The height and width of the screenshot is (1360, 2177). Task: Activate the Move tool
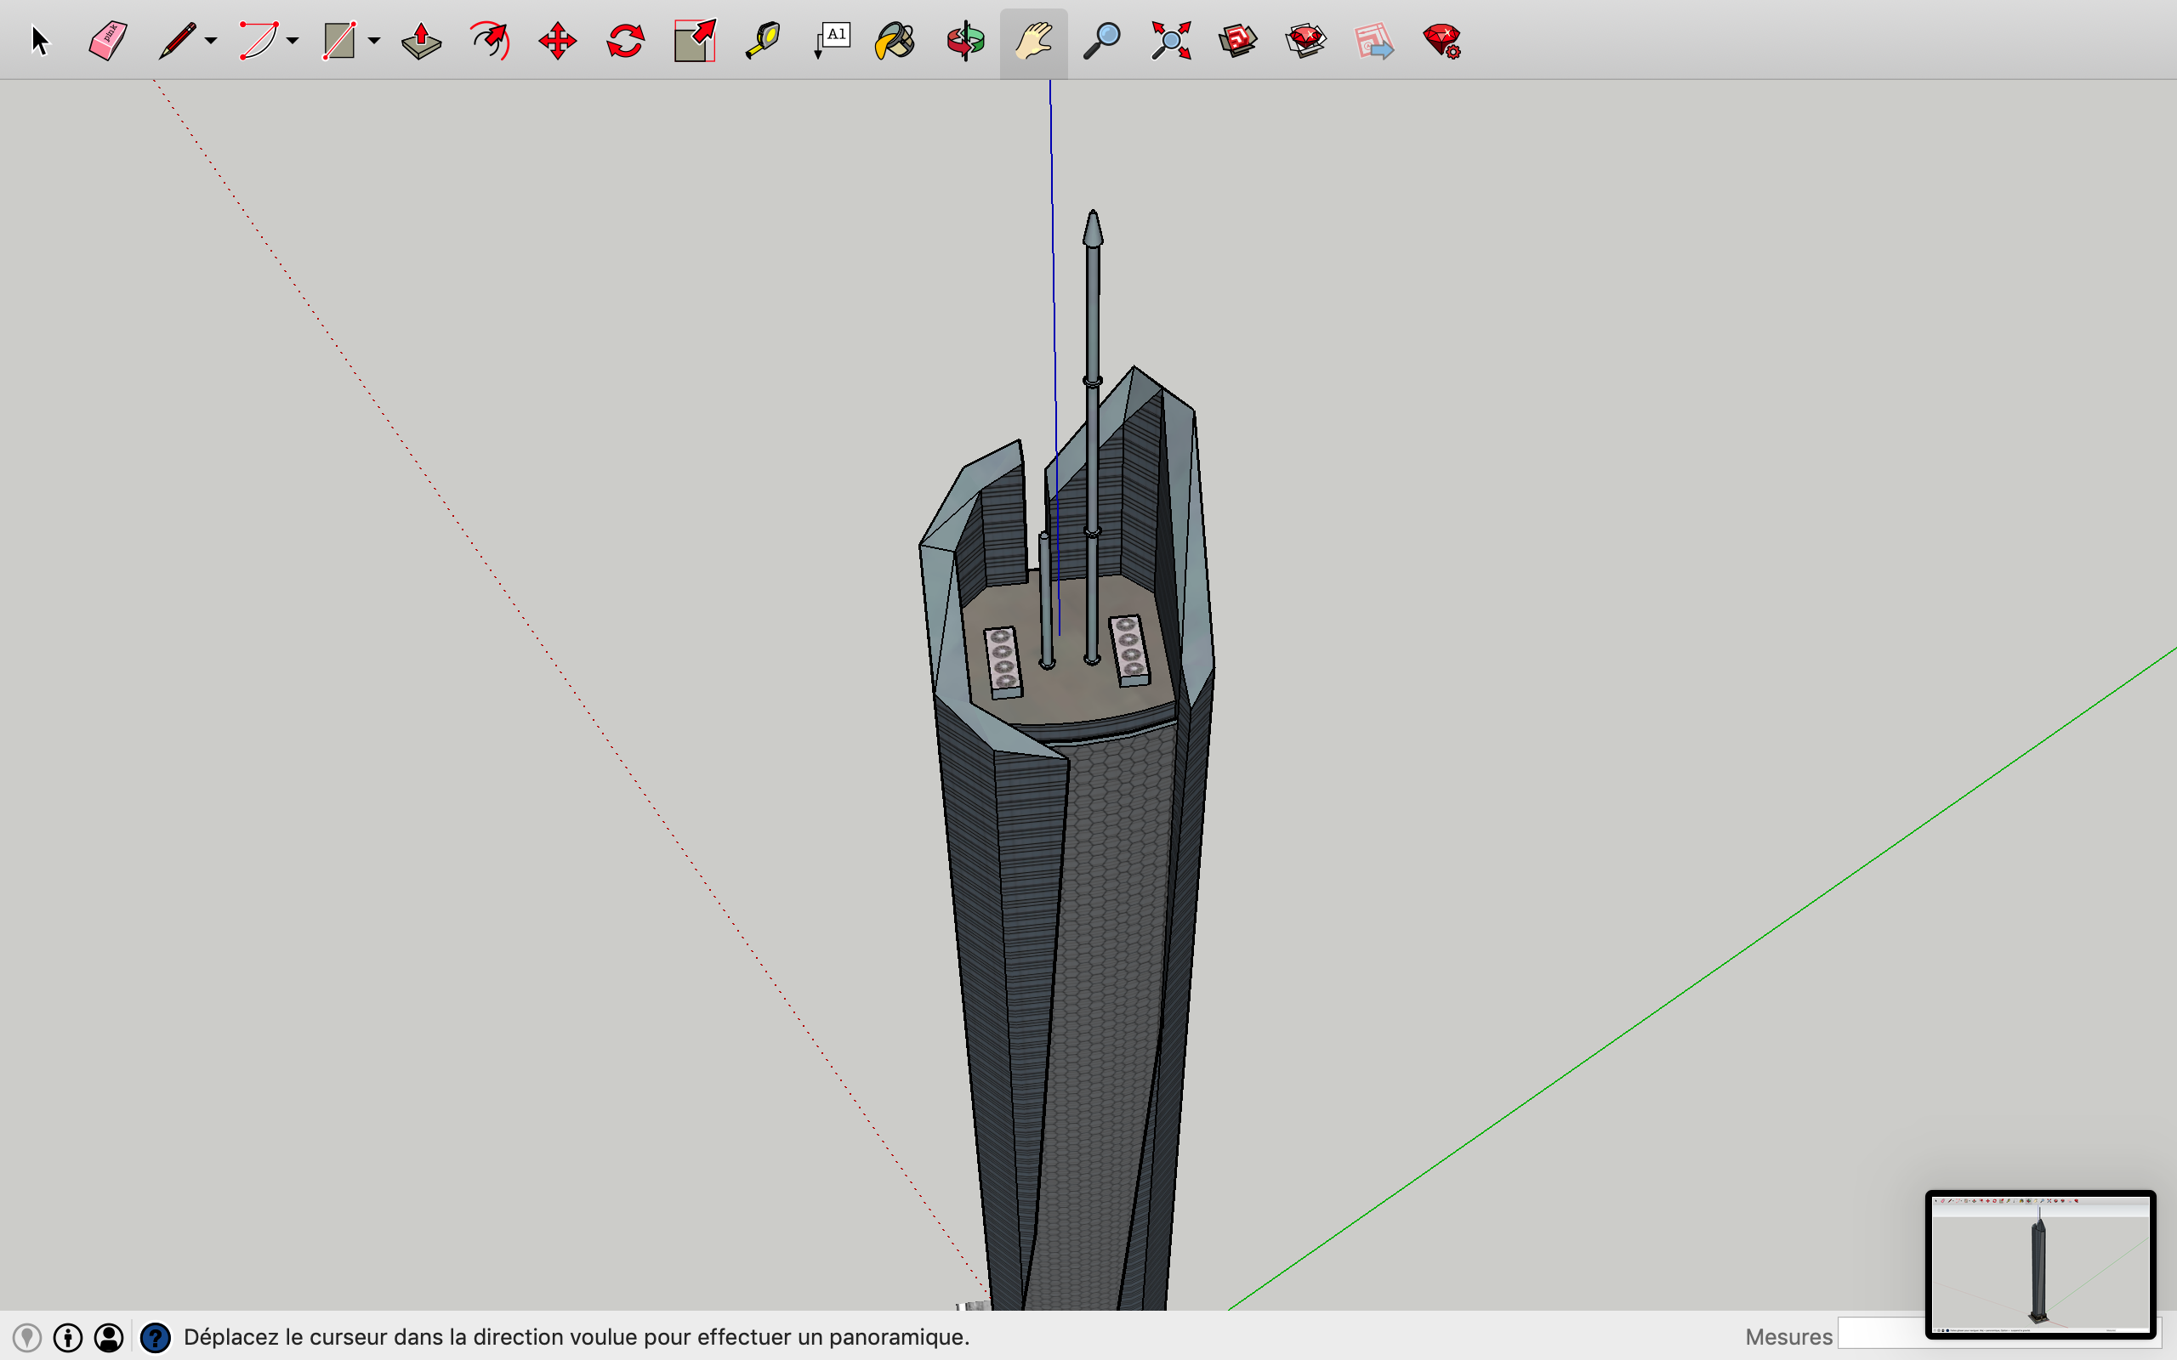click(x=557, y=40)
